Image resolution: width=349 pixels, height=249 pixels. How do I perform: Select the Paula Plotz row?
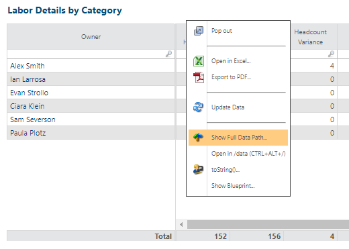click(91, 133)
